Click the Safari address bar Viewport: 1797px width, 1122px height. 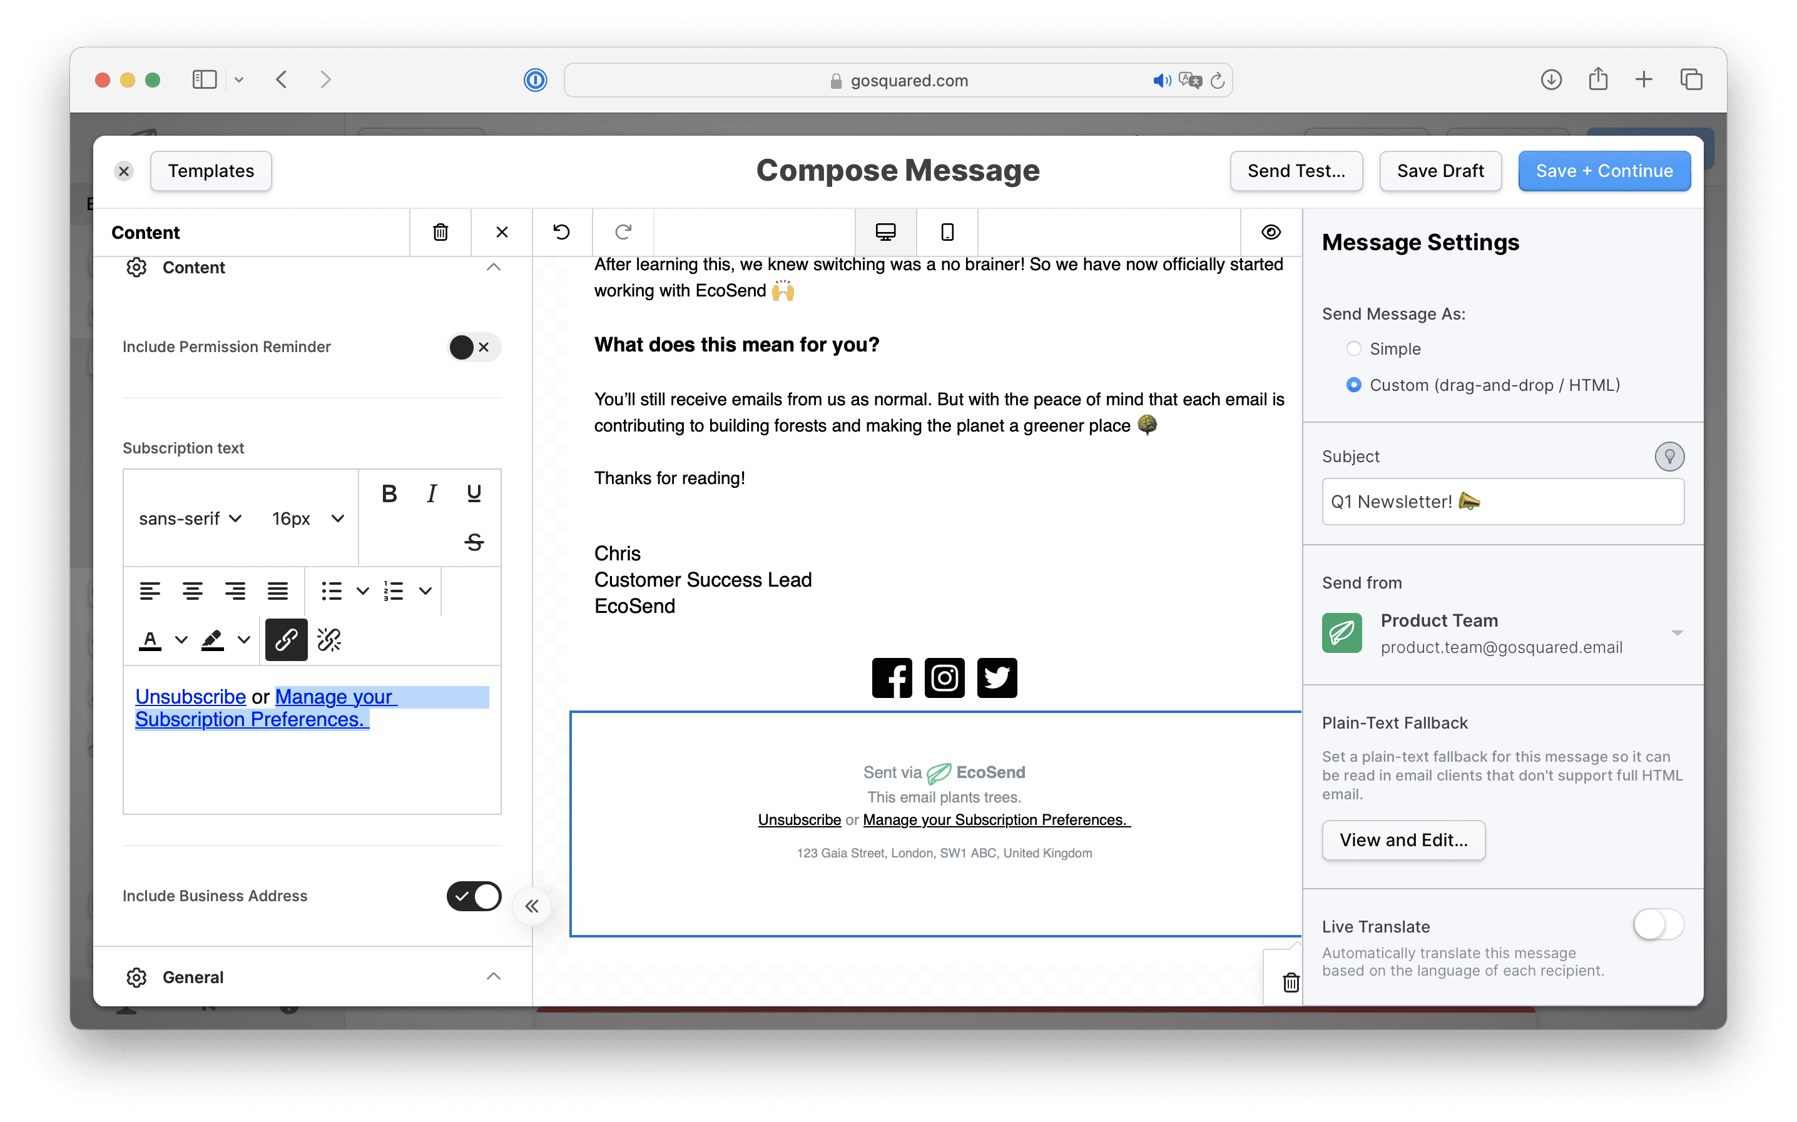coord(898,80)
